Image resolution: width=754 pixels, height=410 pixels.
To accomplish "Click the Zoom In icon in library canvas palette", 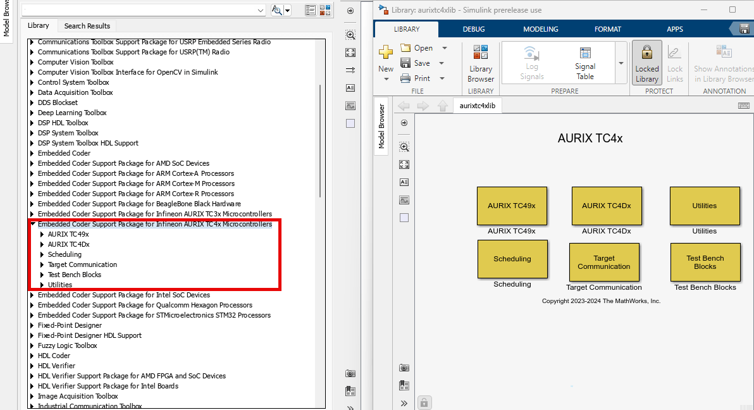I will click(x=404, y=147).
